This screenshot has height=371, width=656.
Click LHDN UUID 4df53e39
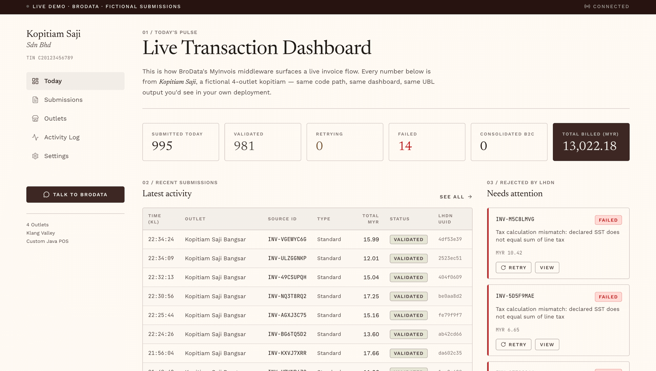click(450, 239)
